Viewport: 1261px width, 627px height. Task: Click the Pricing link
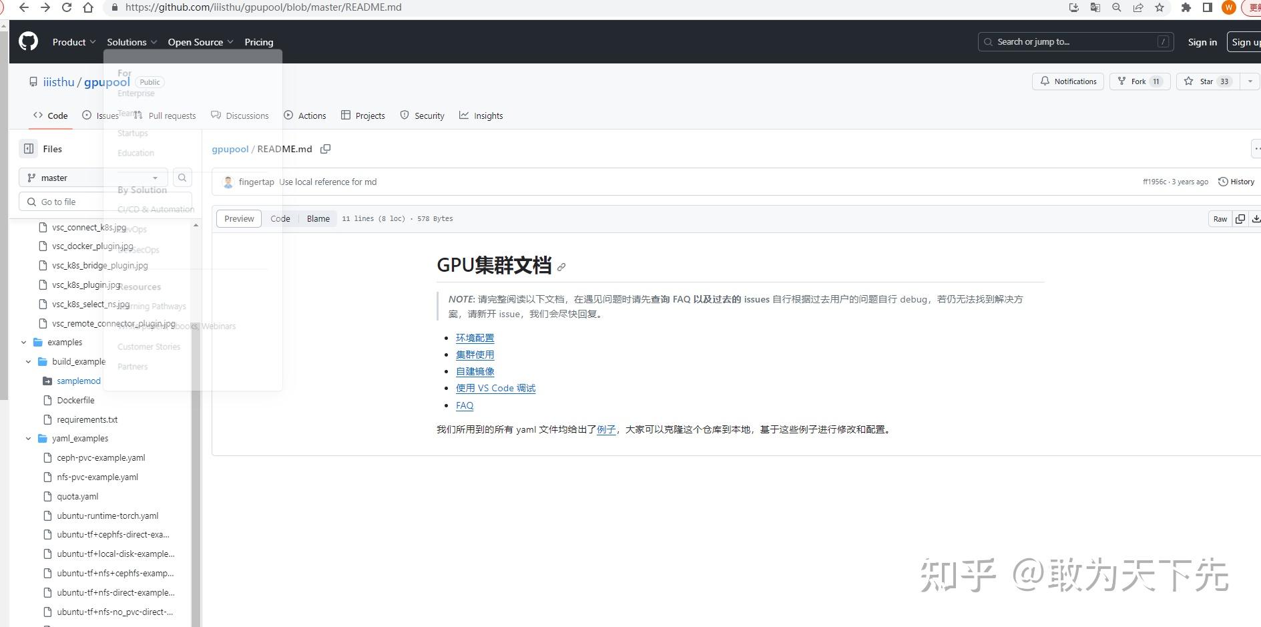(x=259, y=42)
